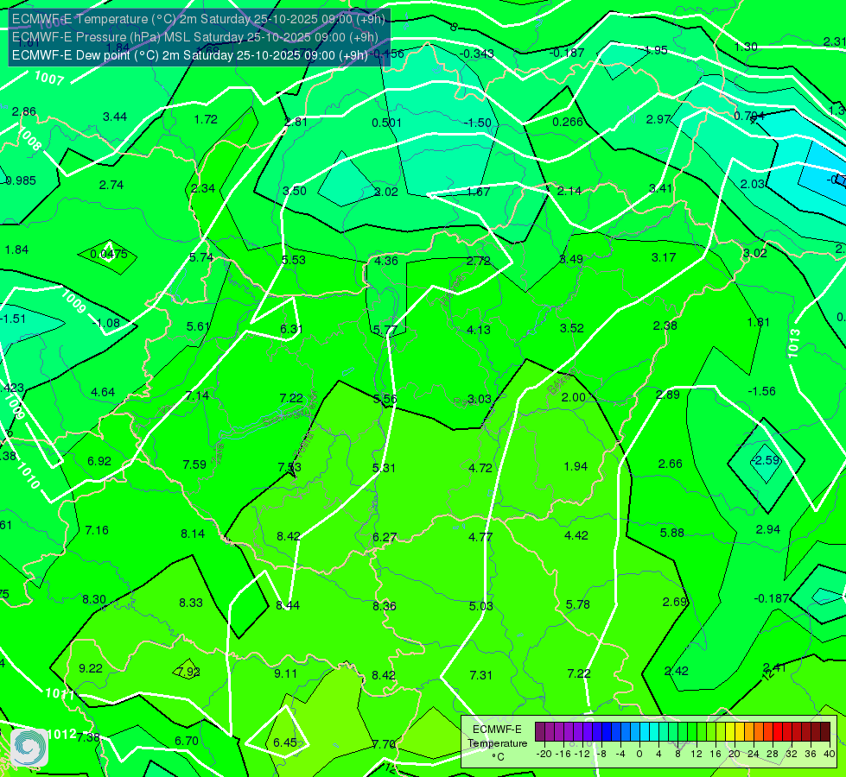Image resolution: width=846 pixels, height=777 pixels.
Task: Click the grid value 9.11
Action: point(285,673)
